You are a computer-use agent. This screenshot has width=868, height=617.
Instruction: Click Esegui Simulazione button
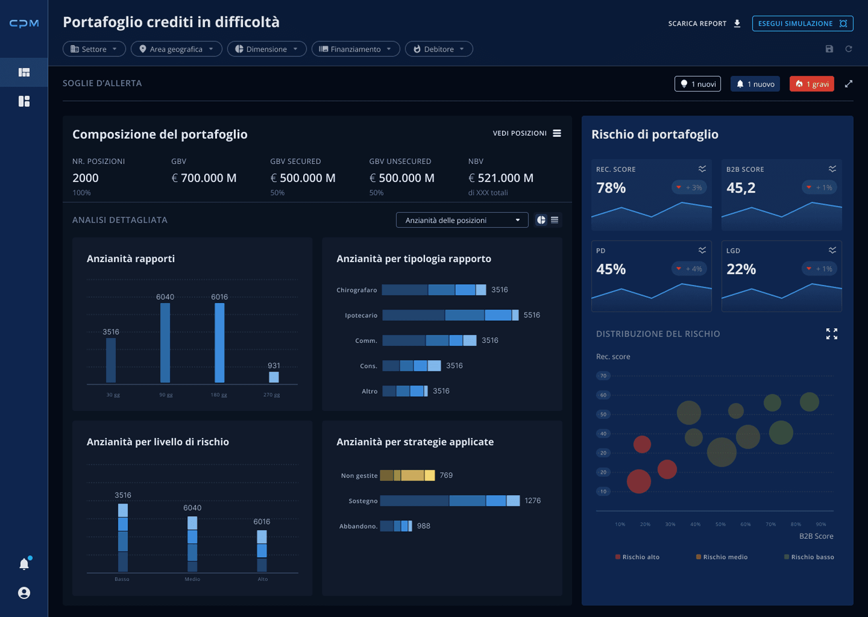pos(802,24)
